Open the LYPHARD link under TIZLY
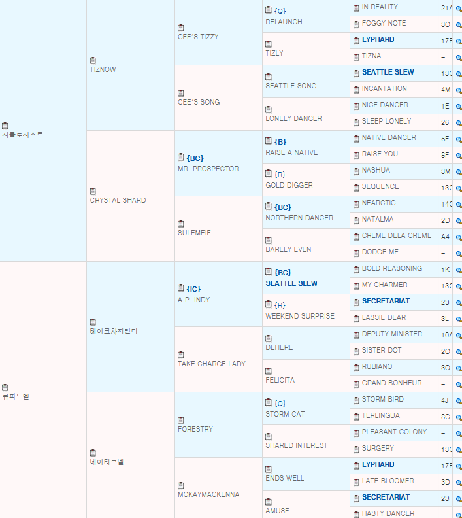Screen dimensions: 462x518 click(378, 39)
